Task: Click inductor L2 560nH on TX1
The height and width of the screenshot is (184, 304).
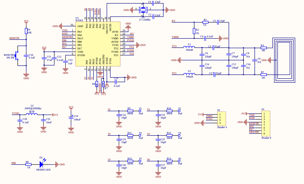Action: pos(189,74)
